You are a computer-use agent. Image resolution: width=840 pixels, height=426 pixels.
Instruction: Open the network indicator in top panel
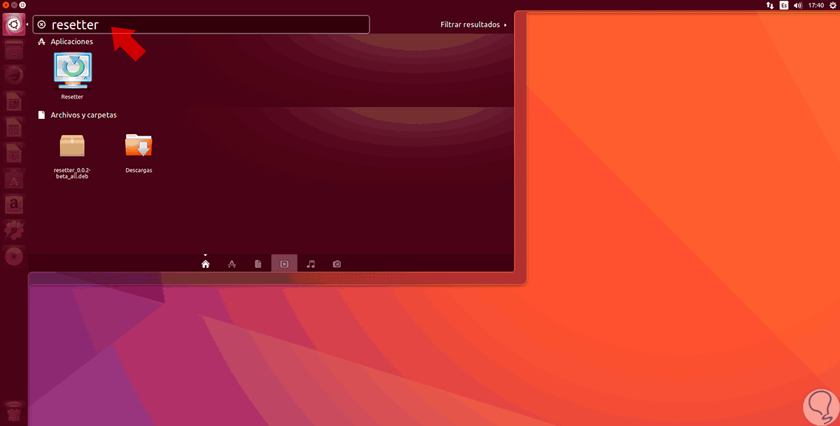coord(771,5)
